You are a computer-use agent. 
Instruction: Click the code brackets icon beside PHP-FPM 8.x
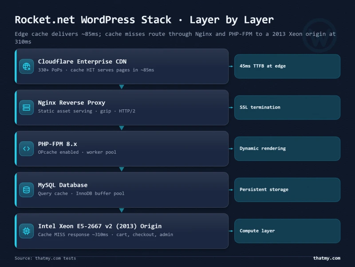27,149
